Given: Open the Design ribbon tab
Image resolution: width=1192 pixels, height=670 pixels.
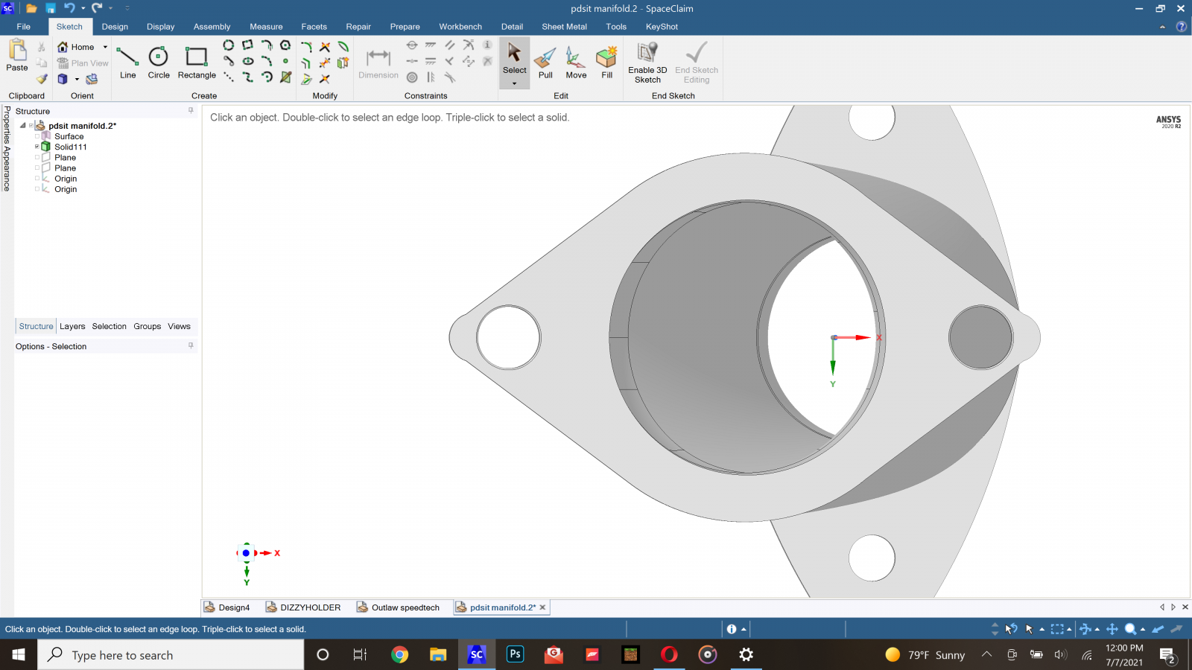Looking at the screenshot, I should pyautogui.click(x=115, y=27).
